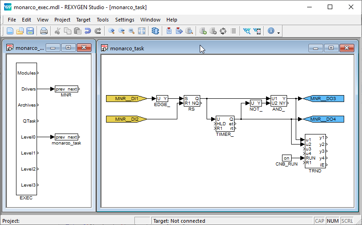Select the MNR__DO4 output flag

pyautogui.click(x=323, y=119)
